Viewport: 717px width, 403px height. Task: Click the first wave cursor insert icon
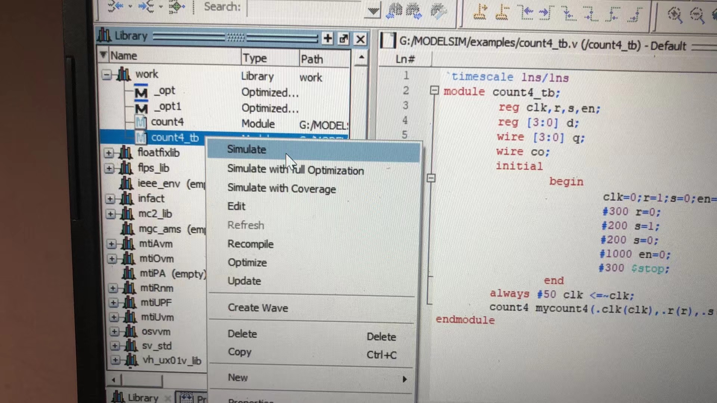click(x=480, y=12)
